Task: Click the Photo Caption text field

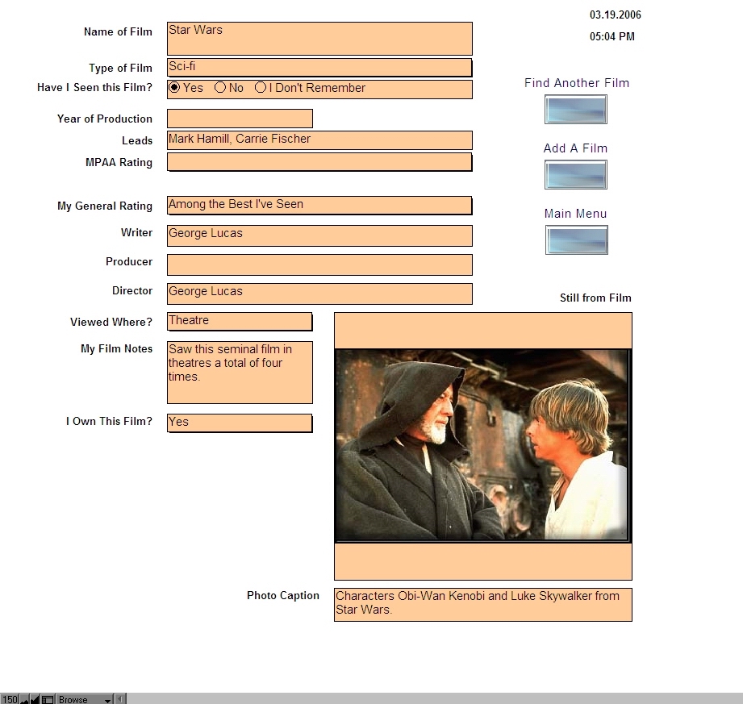Action: pos(483,605)
